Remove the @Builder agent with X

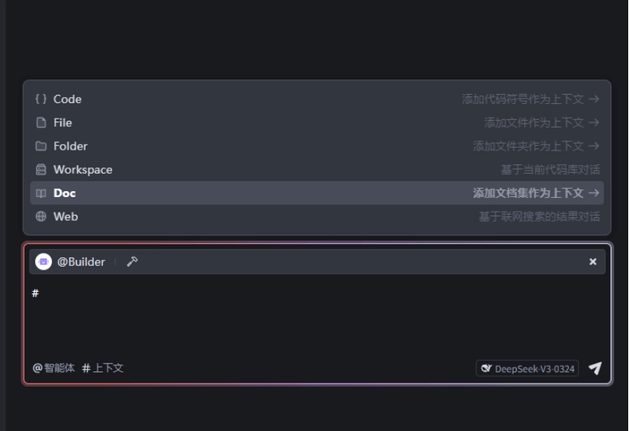(592, 261)
